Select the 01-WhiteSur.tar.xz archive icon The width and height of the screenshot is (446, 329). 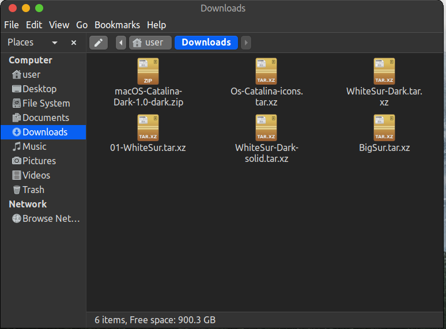148,128
